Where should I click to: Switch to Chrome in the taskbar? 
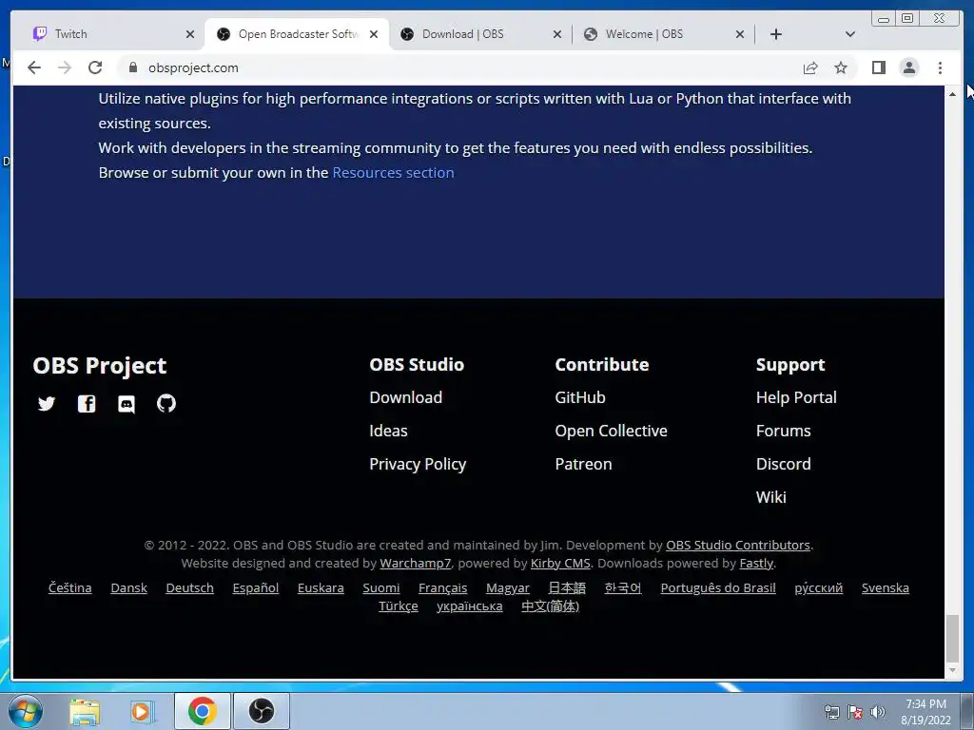(203, 711)
